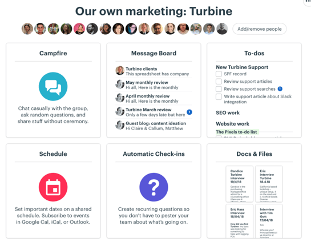
Task: Open the Campfire chat bubble icon
Action: coord(53,87)
